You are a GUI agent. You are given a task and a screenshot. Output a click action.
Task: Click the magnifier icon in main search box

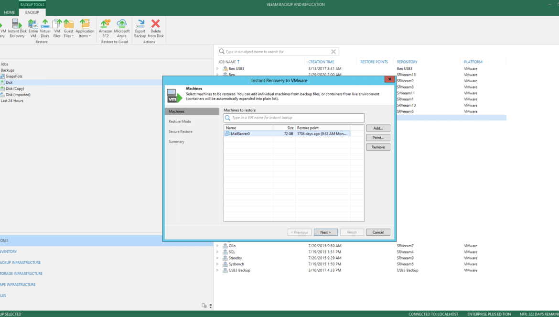pyautogui.click(x=222, y=51)
